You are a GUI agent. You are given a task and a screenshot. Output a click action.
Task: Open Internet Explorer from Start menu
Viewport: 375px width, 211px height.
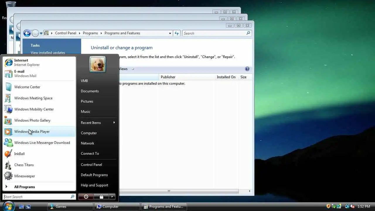click(39, 62)
